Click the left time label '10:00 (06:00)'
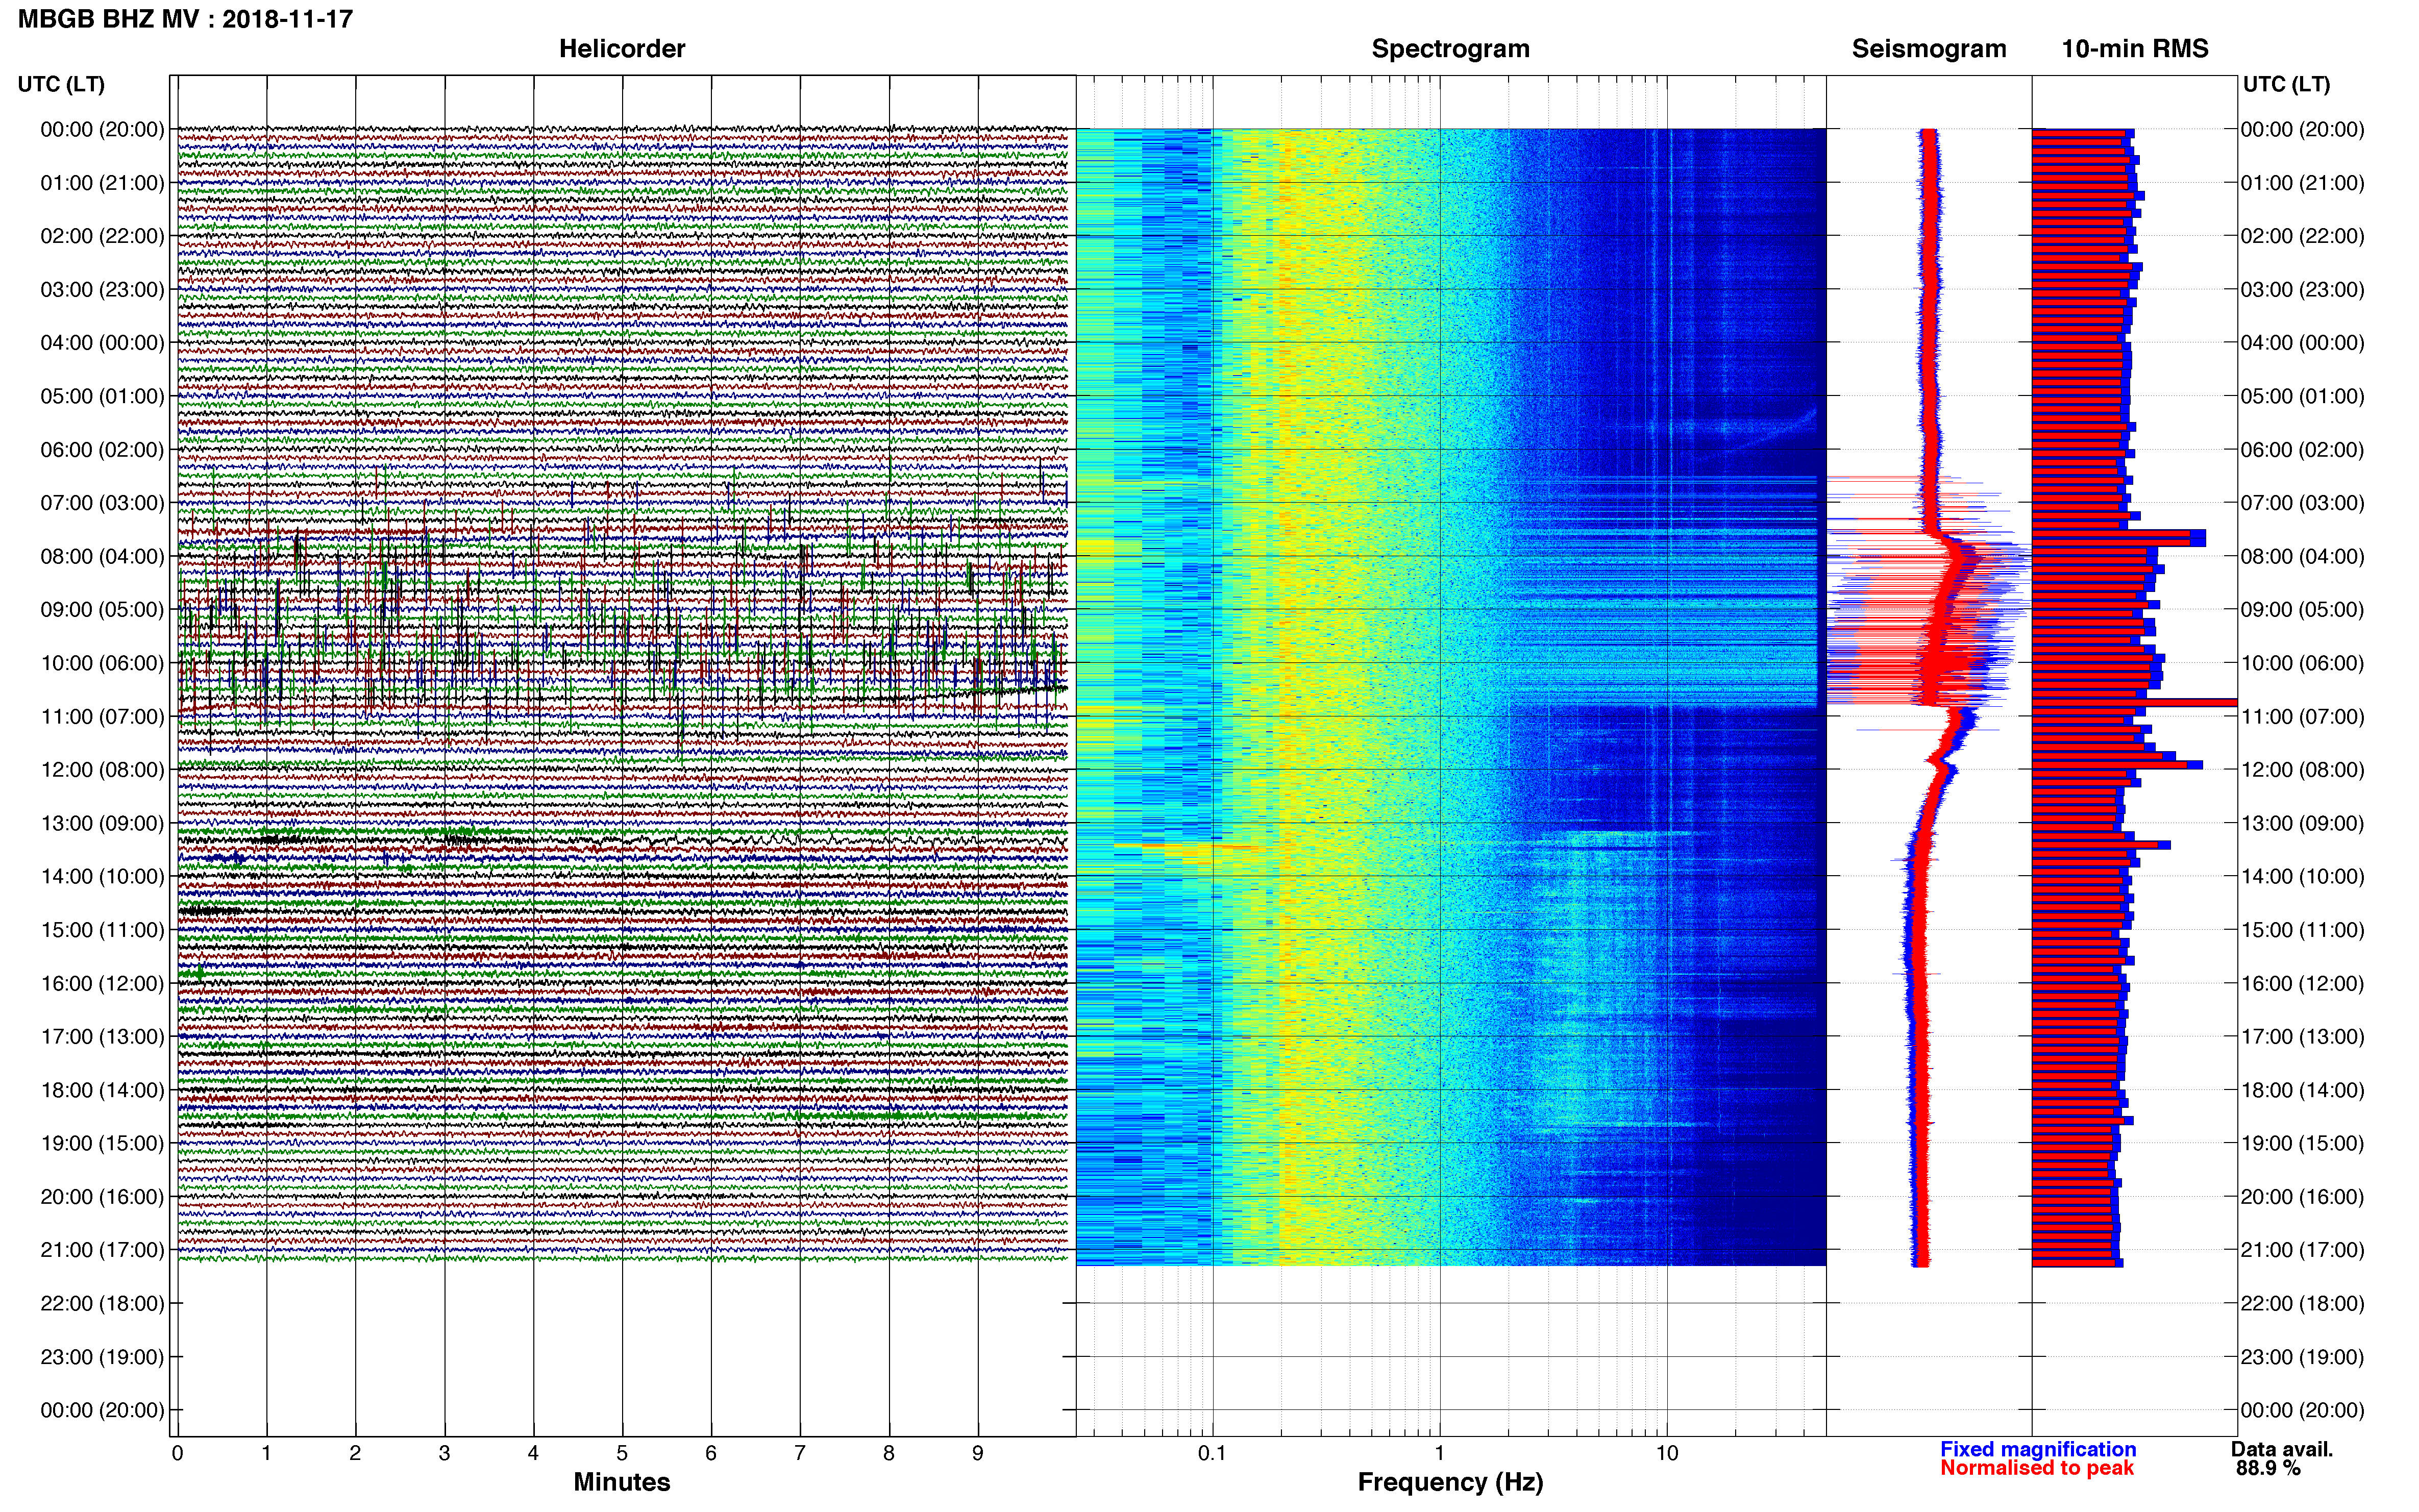2419x1512 pixels. pyautogui.click(x=102, y=663)
